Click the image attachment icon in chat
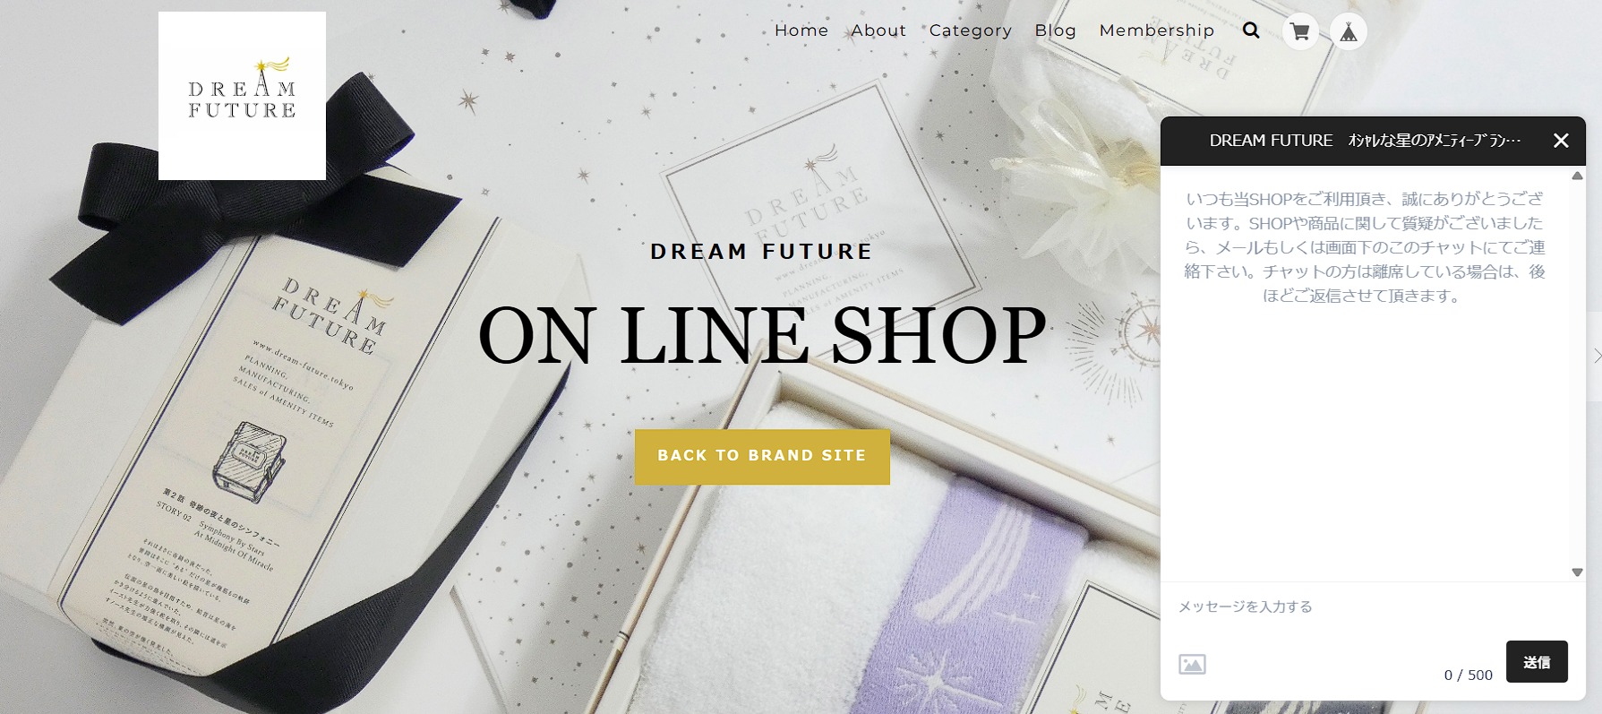 tap(1192, 664)
